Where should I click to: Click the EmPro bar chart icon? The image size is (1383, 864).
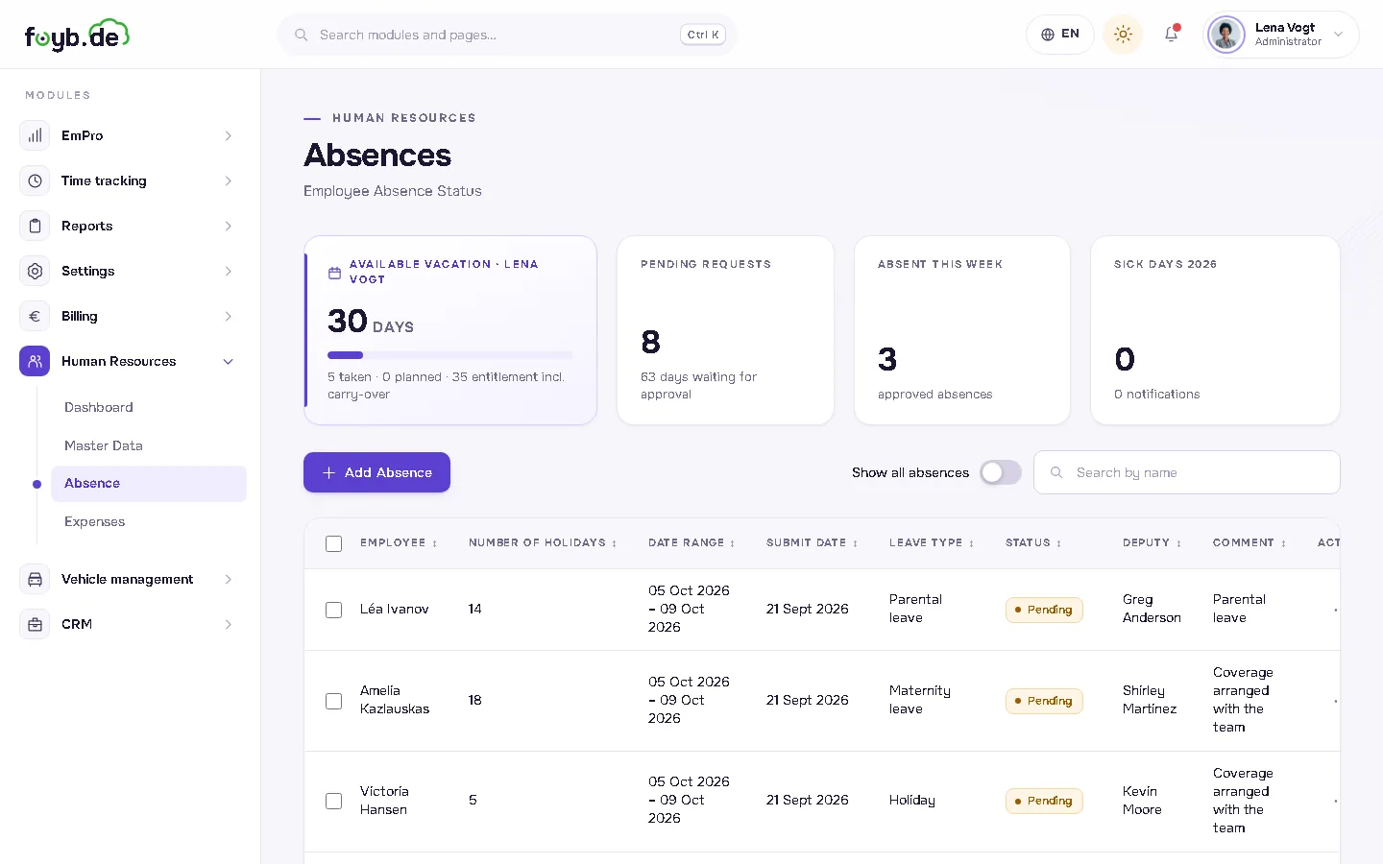pos(35,135)
